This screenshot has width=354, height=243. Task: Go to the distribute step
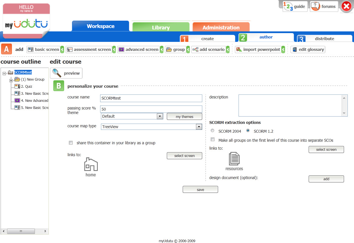point(324,39)
